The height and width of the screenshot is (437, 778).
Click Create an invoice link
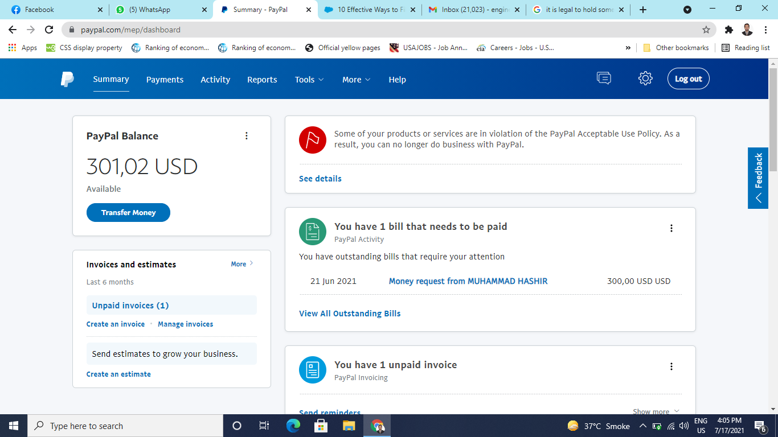tap(116, 324)
